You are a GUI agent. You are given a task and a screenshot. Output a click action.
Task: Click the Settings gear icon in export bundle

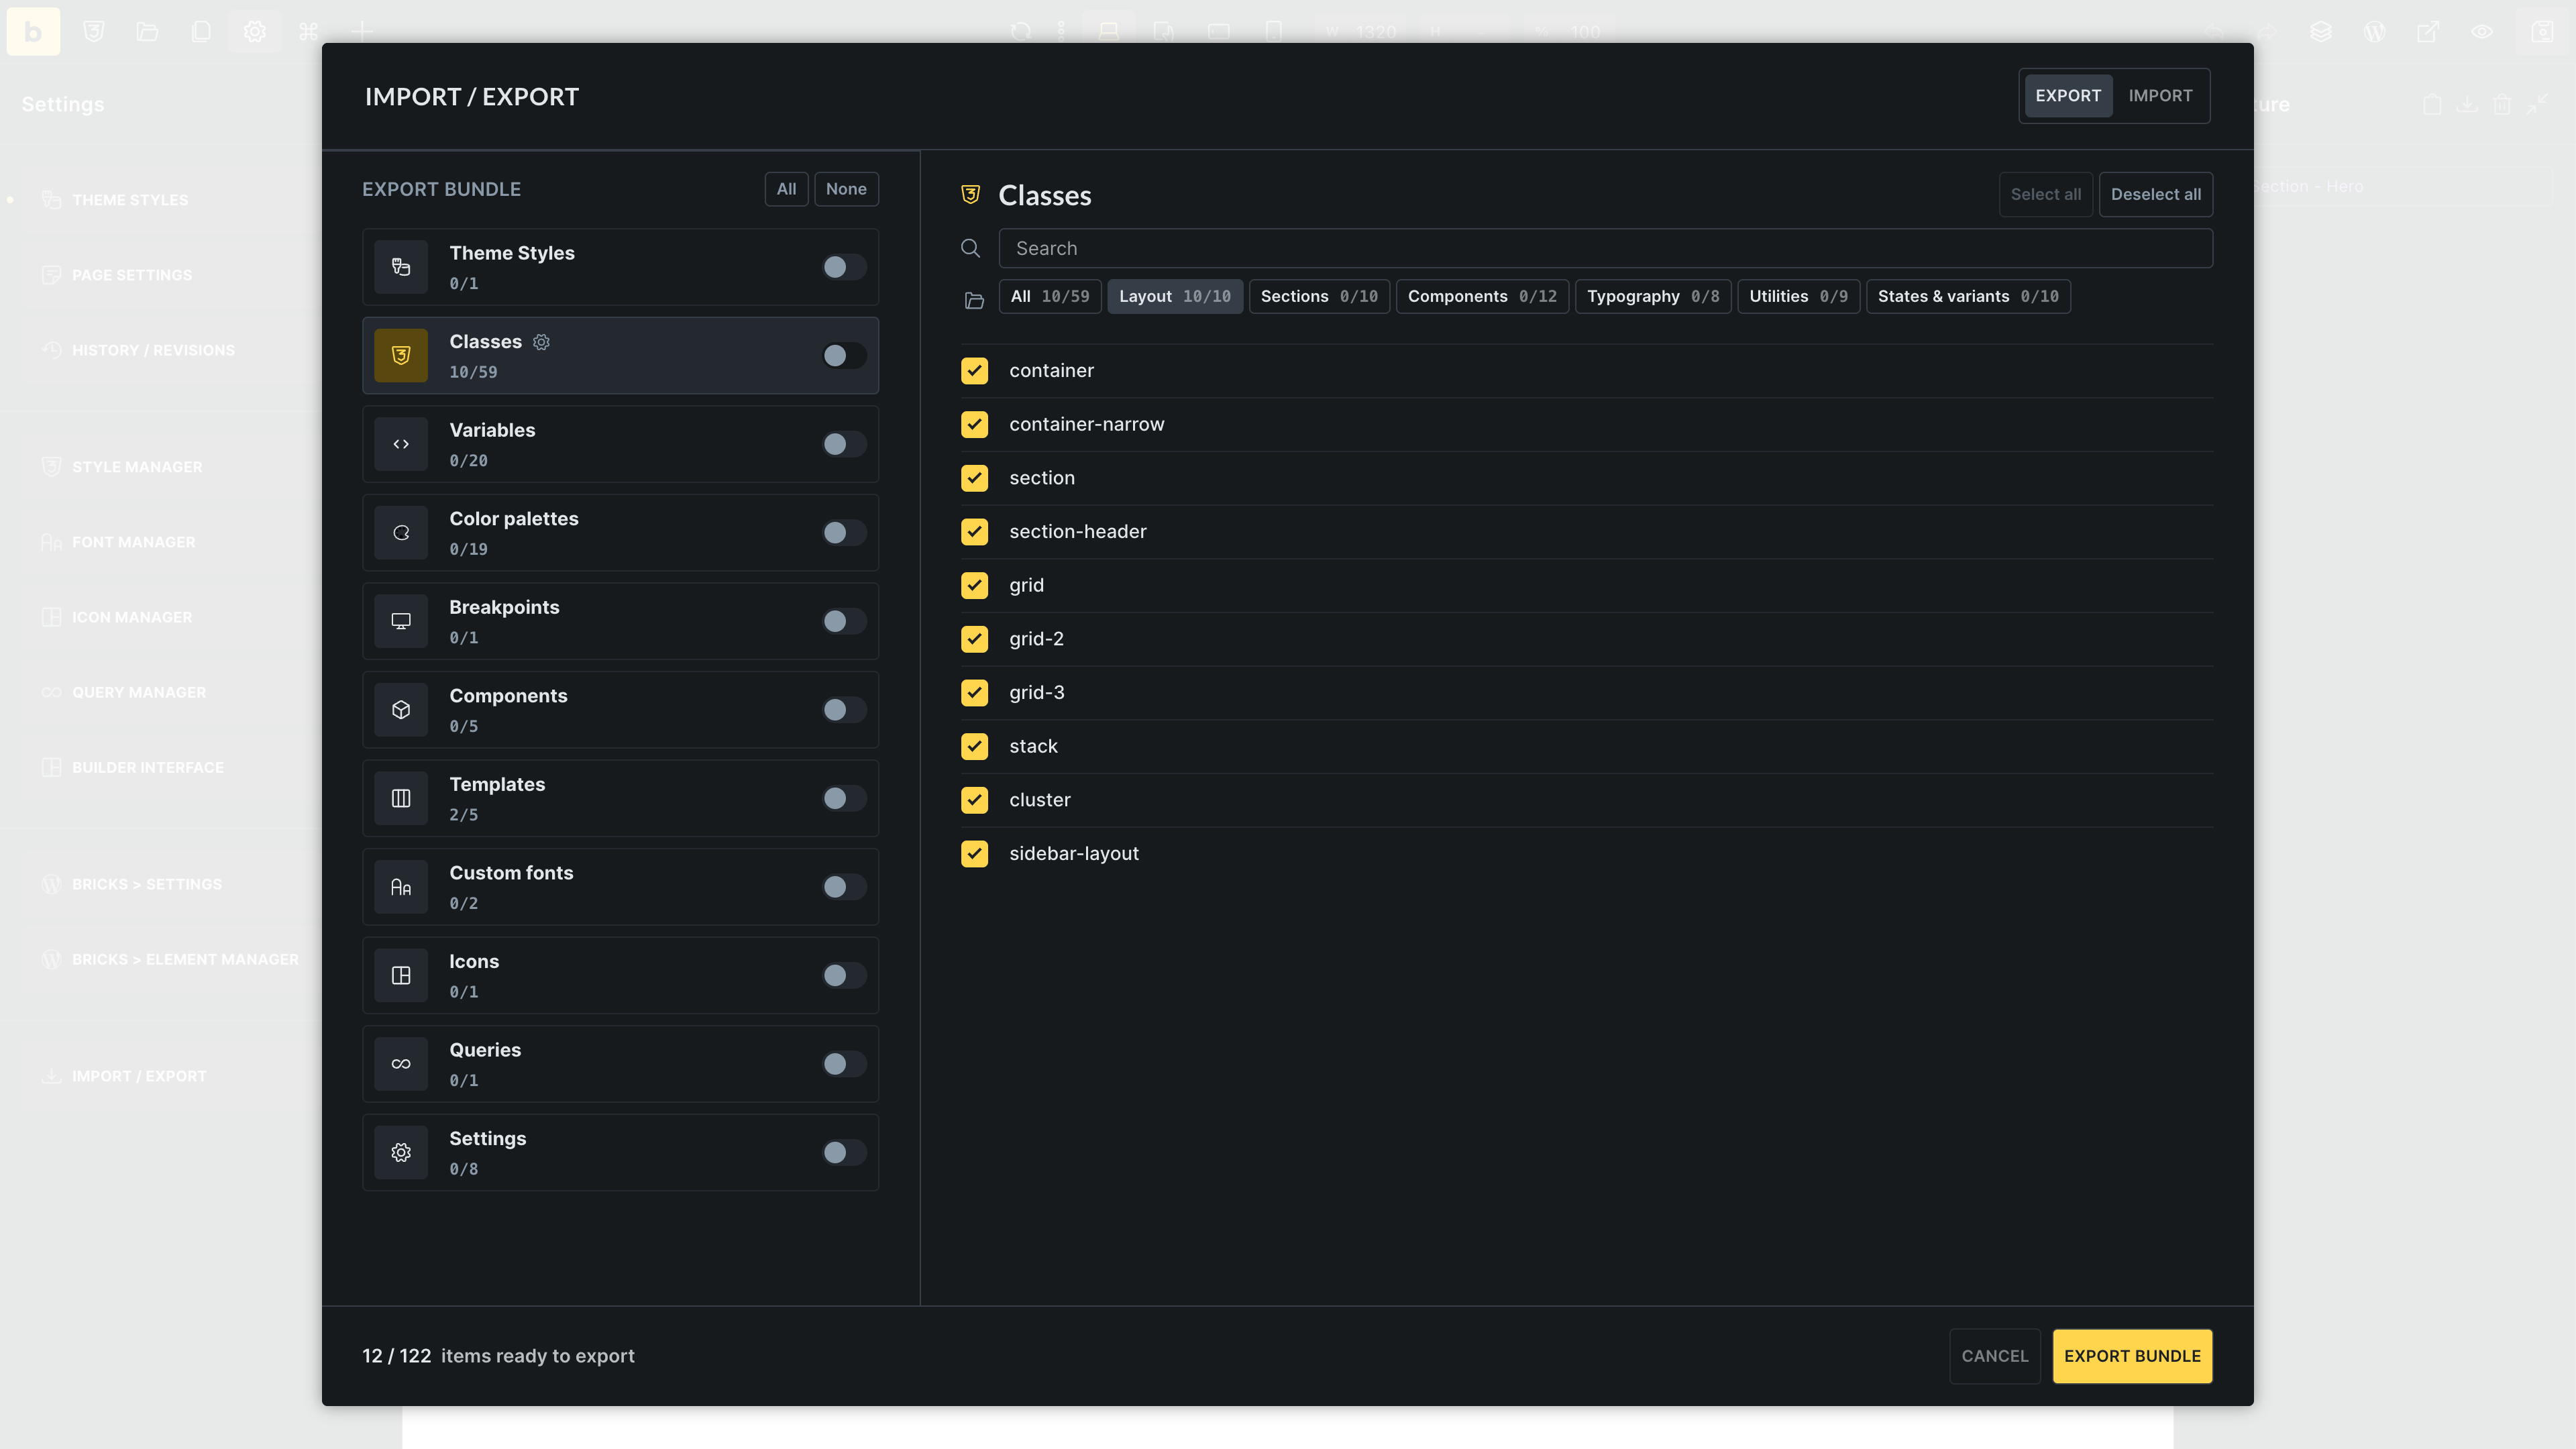pyautogui.click(x=401, y=1152)
